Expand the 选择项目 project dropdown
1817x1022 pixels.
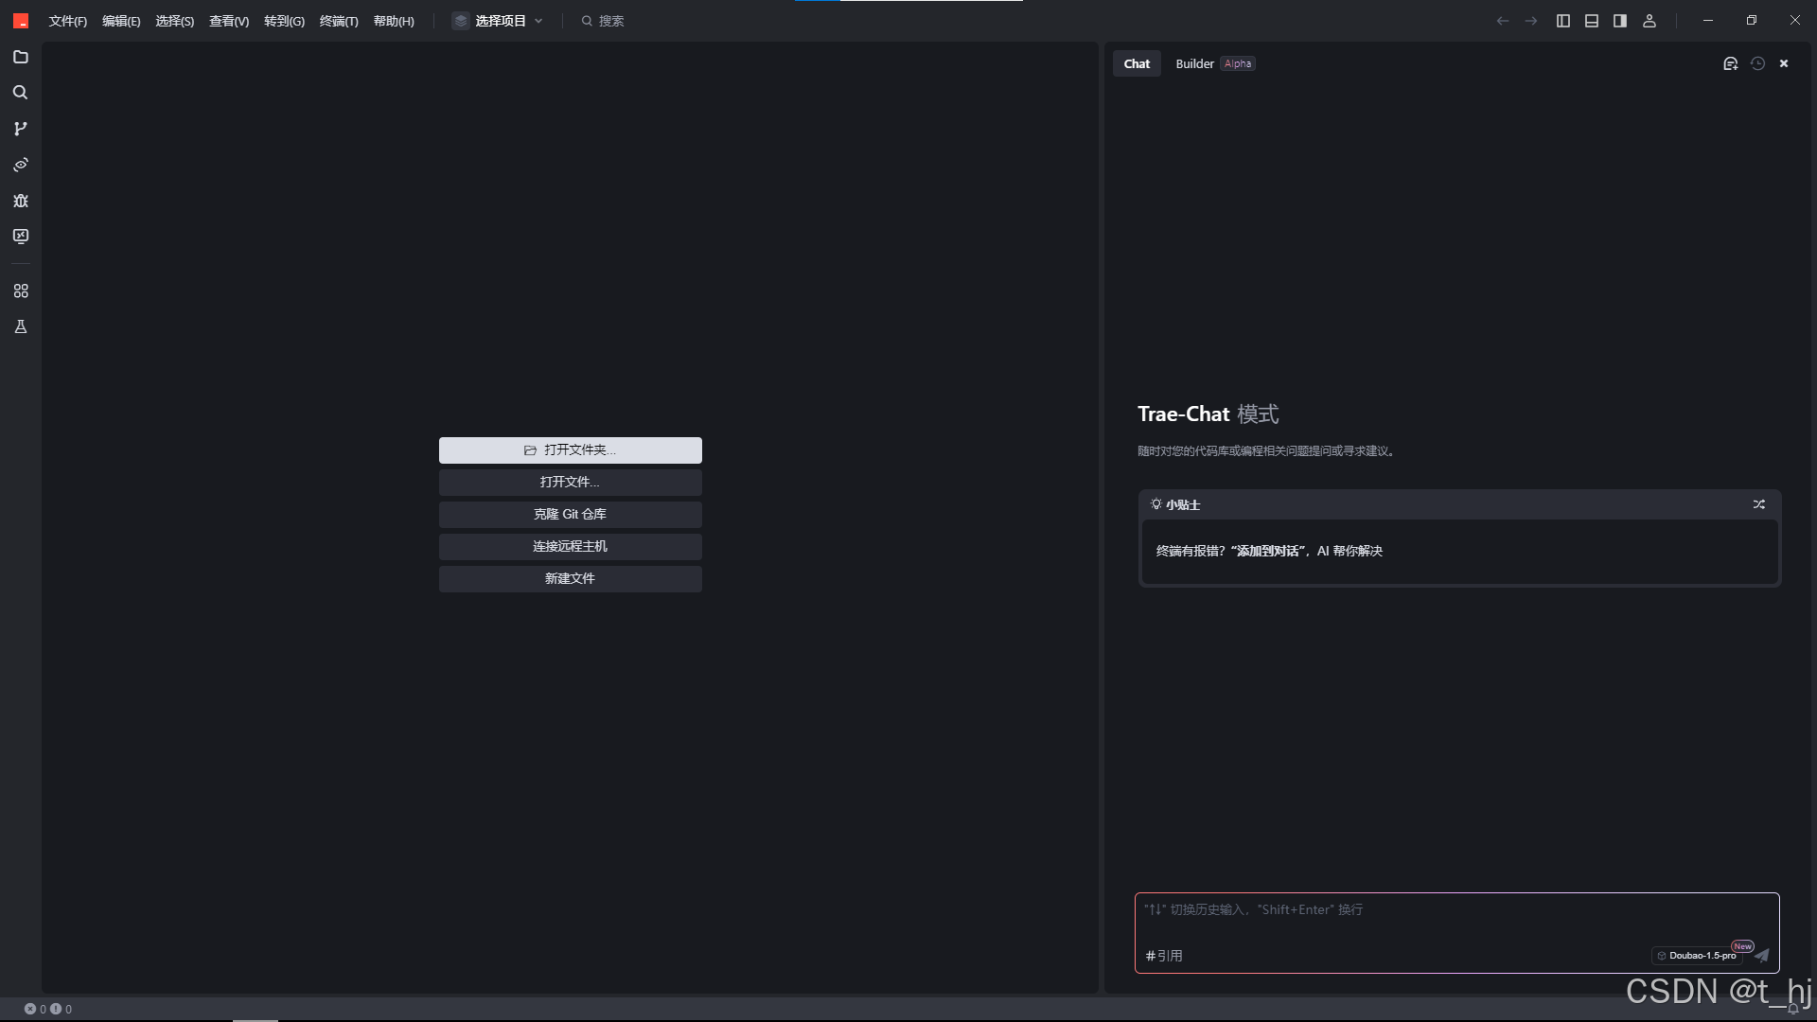499,21
